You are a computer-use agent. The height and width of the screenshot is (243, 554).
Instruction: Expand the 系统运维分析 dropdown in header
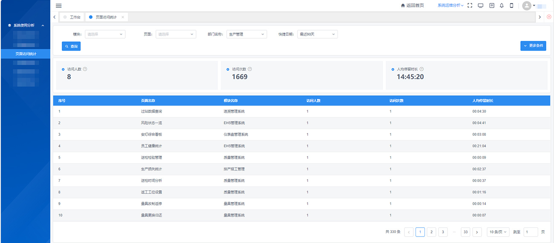[450, 6]
